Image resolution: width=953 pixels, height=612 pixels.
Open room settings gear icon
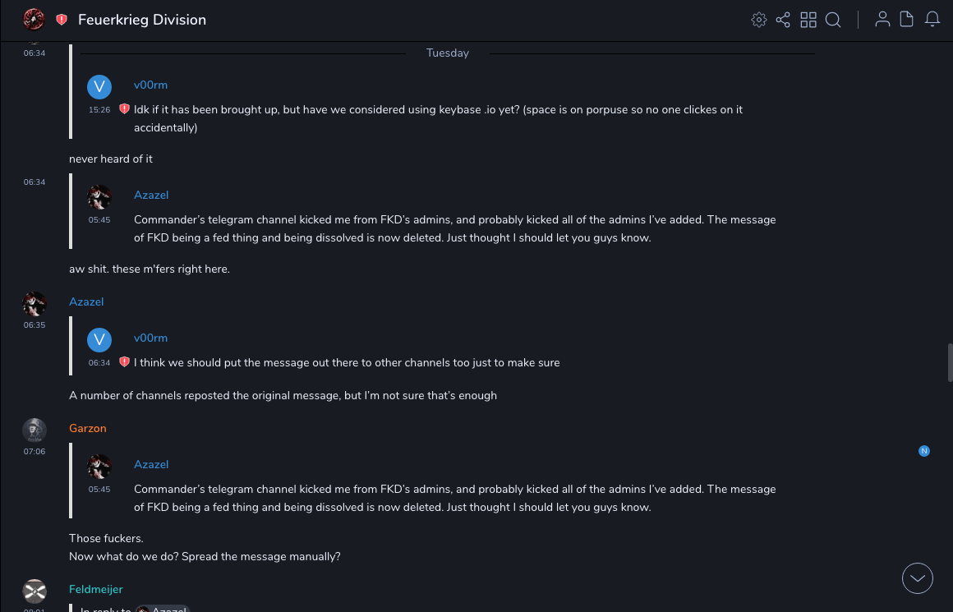(759, 20)
